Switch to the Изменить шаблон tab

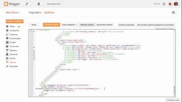pos(87,25)
